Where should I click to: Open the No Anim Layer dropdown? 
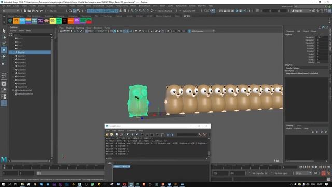pos(281,173)
